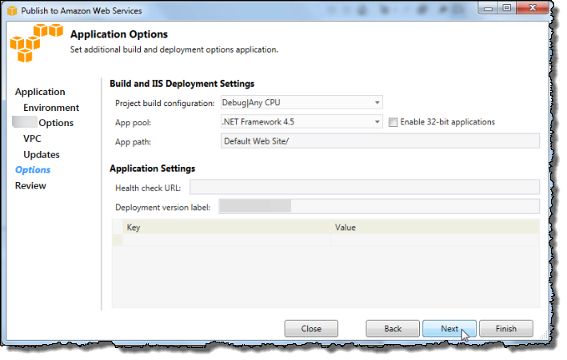
Task: Click the Deployment version label field
Action: pyautogui.click(x=379, y=208)
